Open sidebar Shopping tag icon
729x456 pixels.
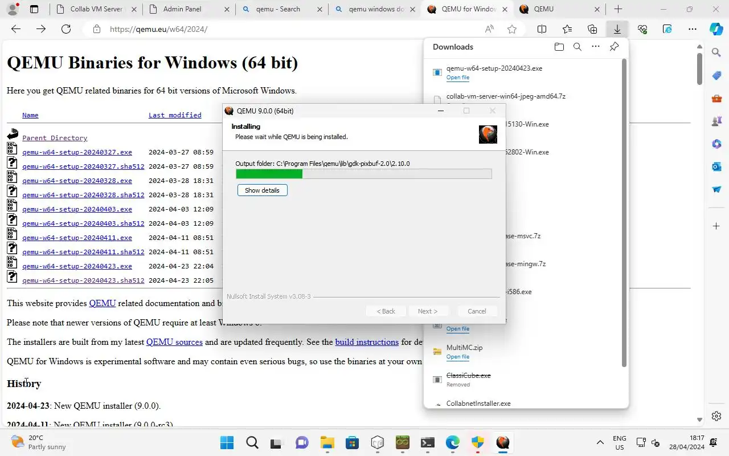pos(716,75)
